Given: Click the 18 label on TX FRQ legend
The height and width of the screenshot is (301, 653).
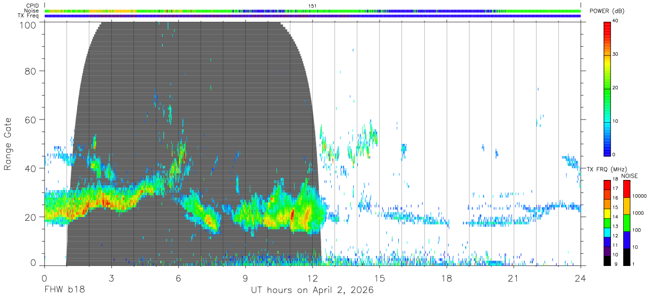Looking at the screenshot, I should (616, 179).
